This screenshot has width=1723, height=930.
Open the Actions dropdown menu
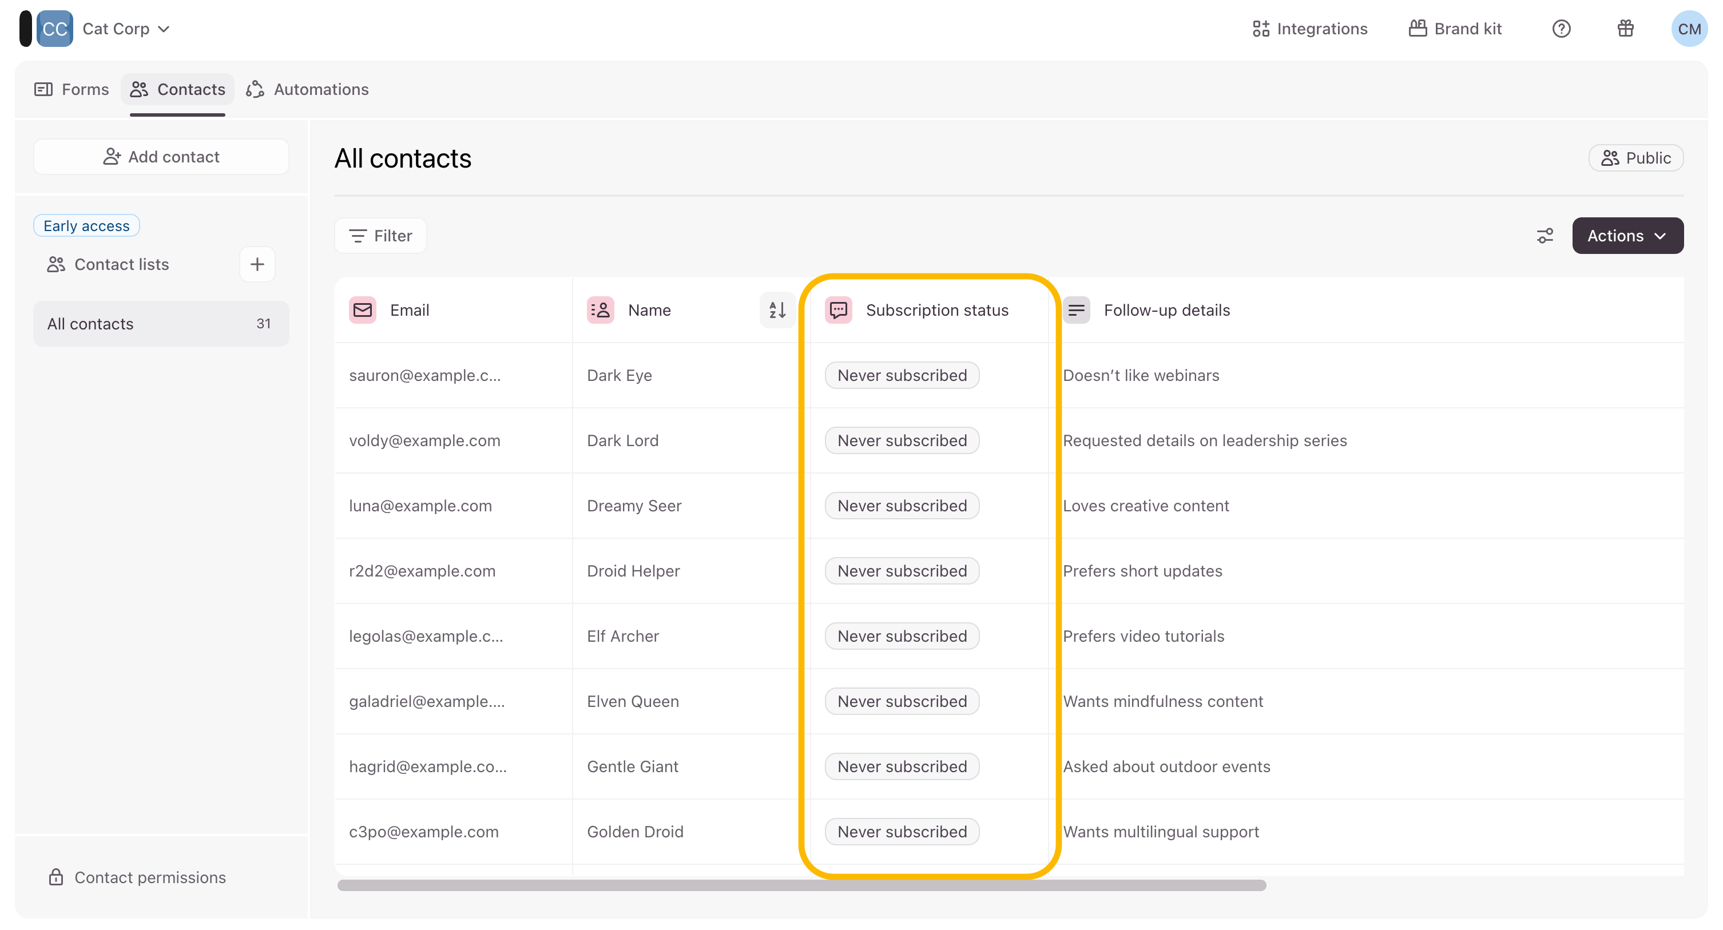tap(1627, 236)
